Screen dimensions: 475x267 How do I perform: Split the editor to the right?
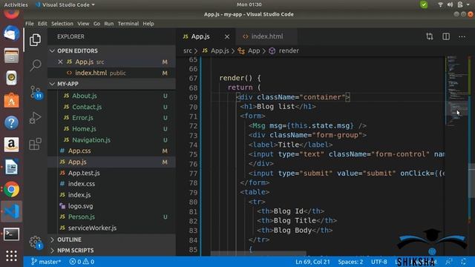click(x=446, y=36)
